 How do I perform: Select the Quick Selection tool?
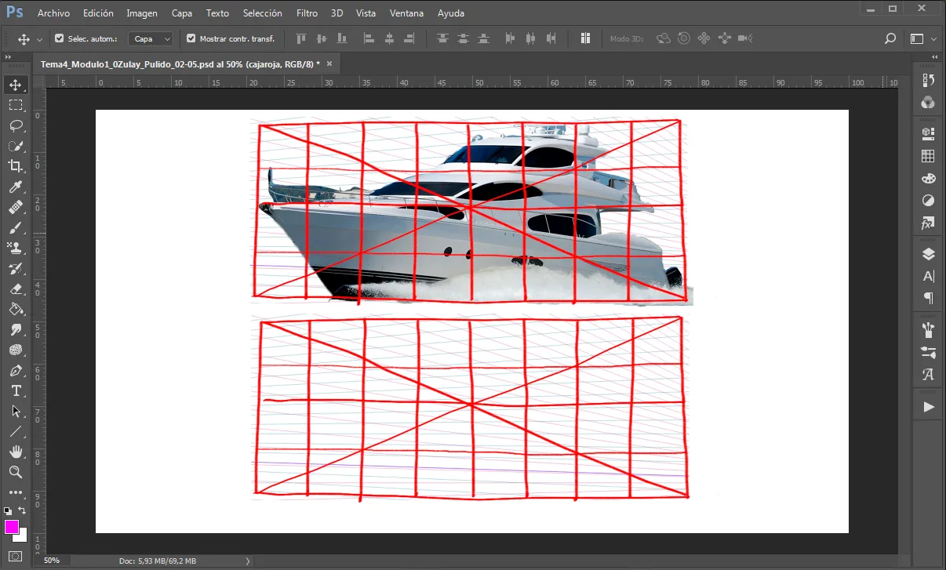click(x=16, y=146)
